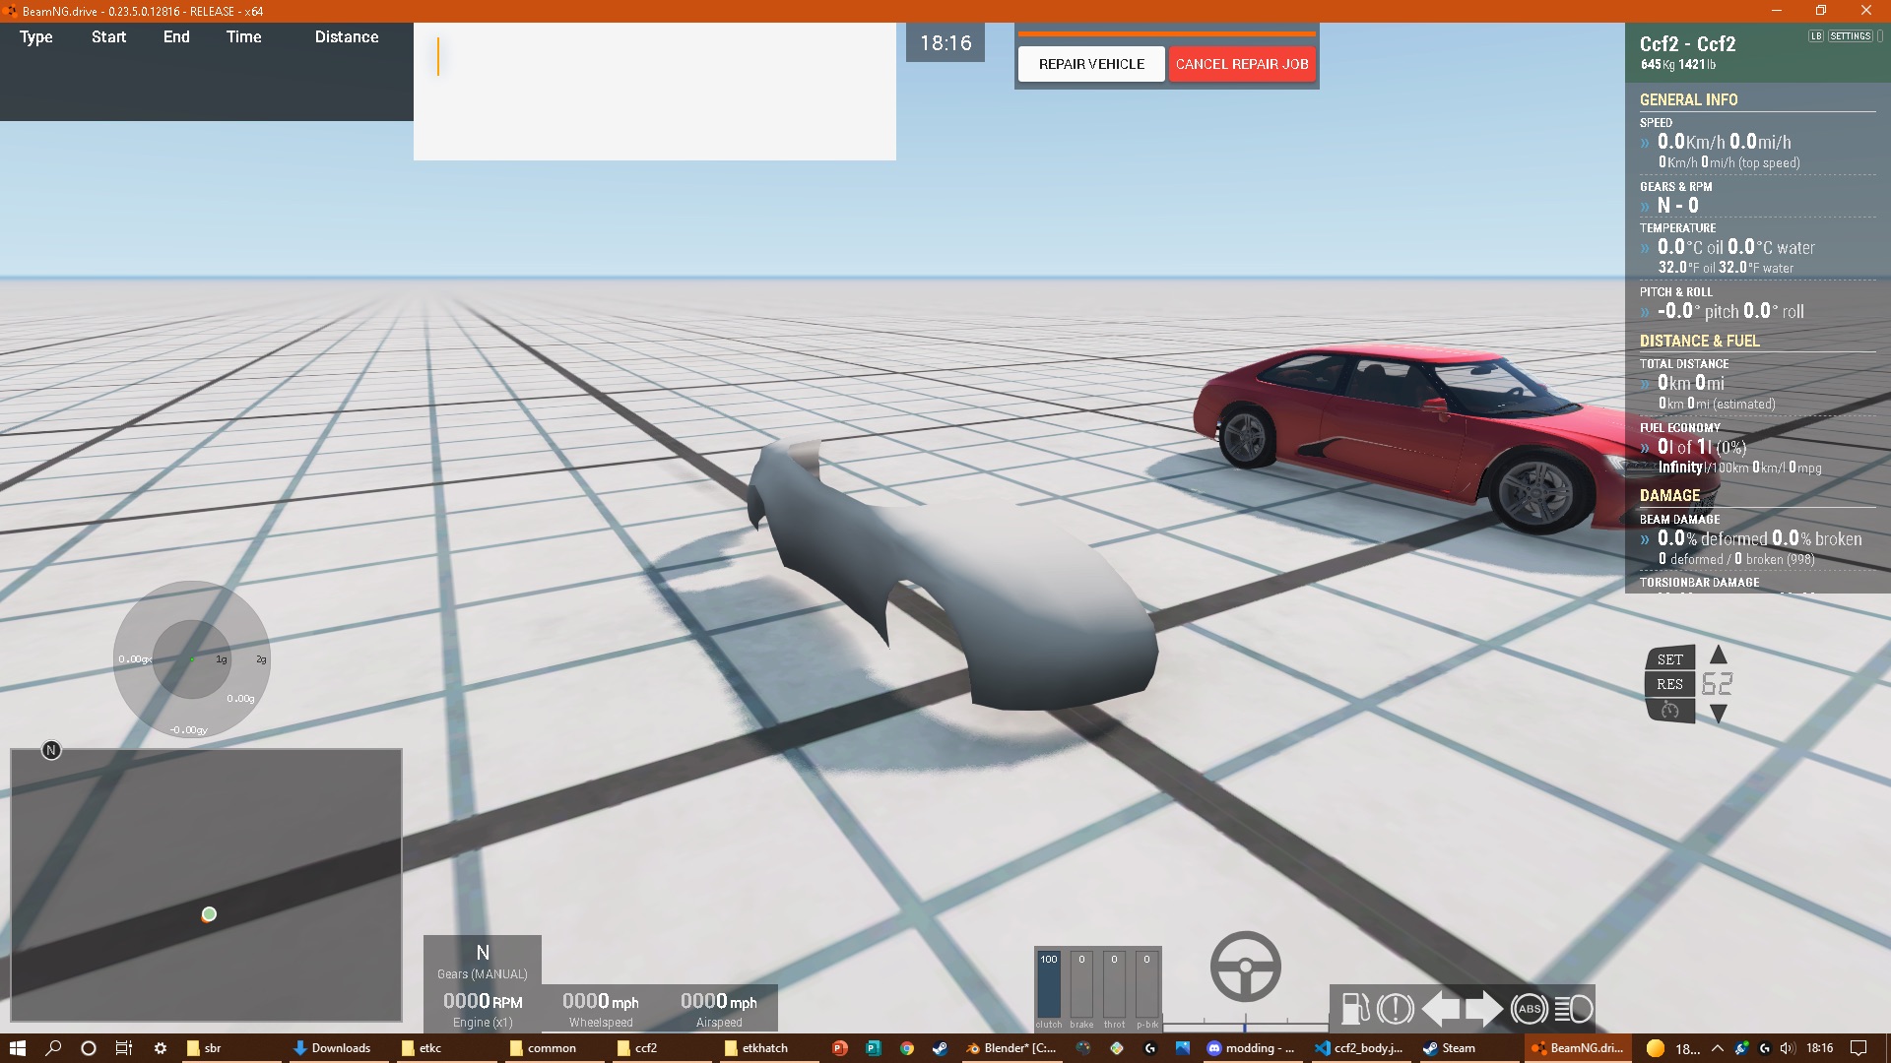Open the common folder on taskbar
Viewport: 1891px width, 1063px height.
(x=554, y=1048)
